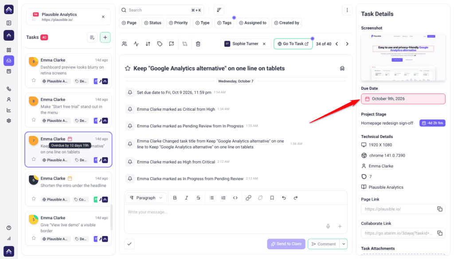Click the microphone icon in message box
Screen dimensions: 454x259
pyautogui.click(x=328, y=226)
